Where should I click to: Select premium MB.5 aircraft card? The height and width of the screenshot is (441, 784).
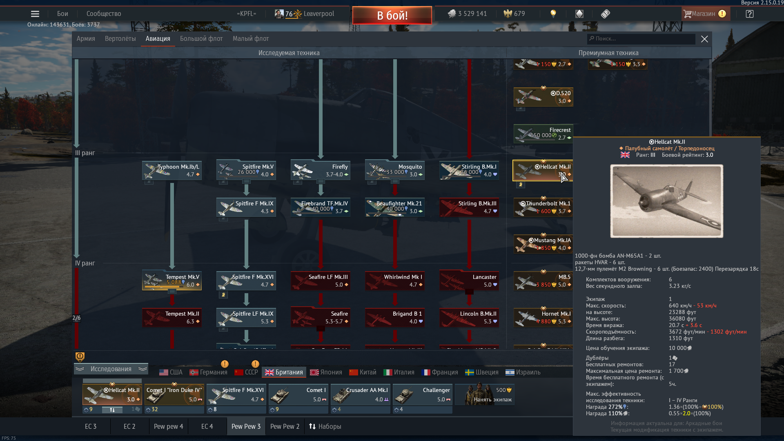coord(543,281)
